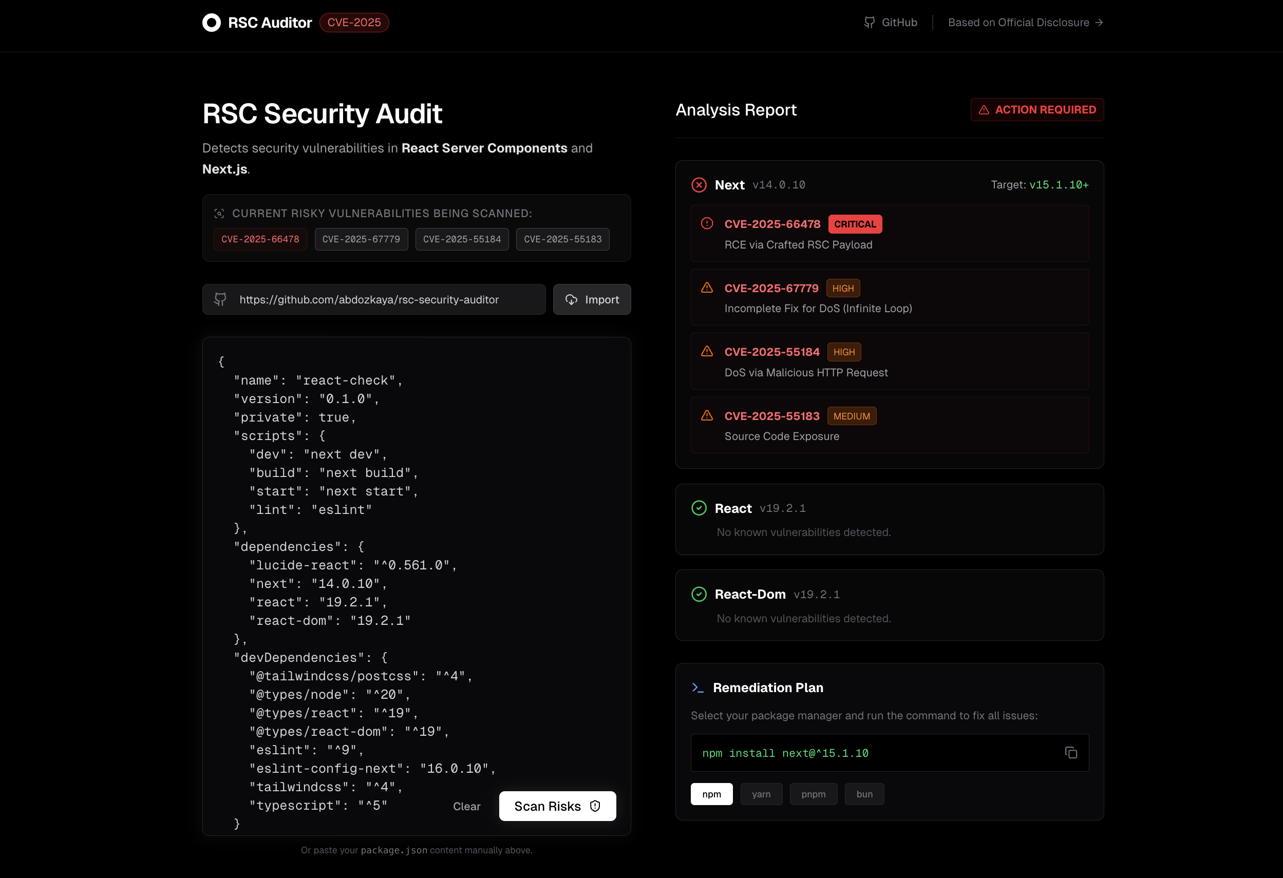Click the red X icon beside Next
The image size is (1283, 878).
point(699,185)
